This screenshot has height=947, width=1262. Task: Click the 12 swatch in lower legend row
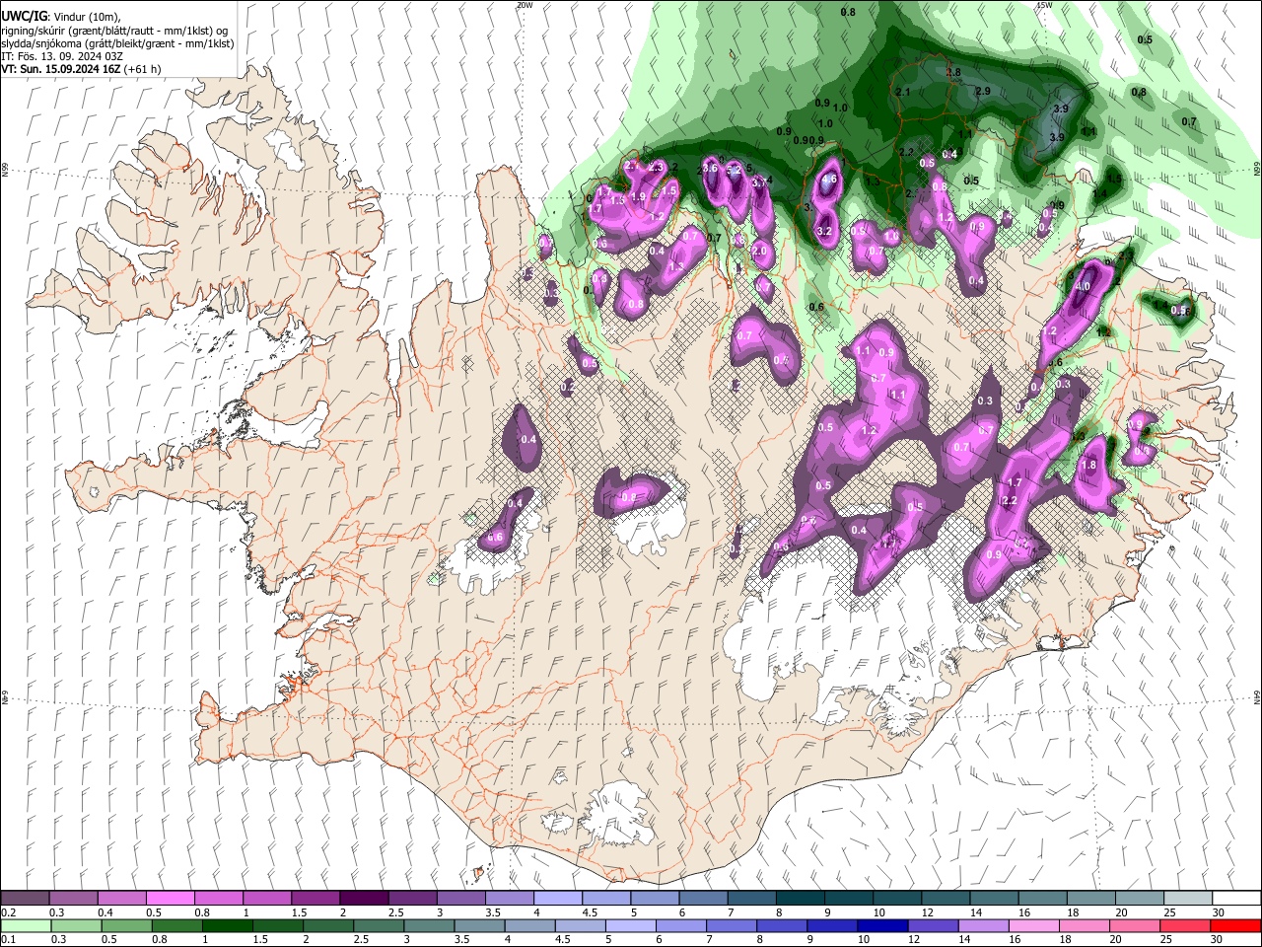coord(933,925)
